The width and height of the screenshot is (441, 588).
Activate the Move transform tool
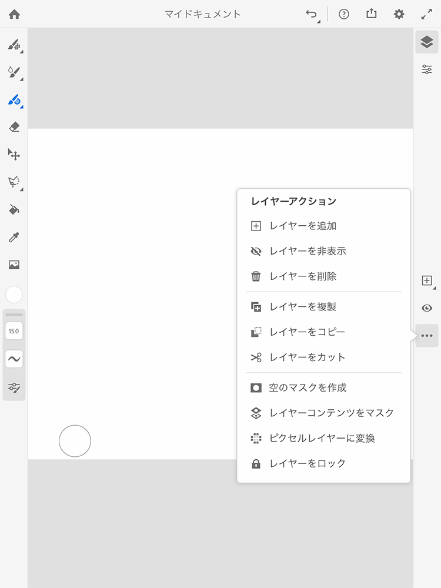14,154
